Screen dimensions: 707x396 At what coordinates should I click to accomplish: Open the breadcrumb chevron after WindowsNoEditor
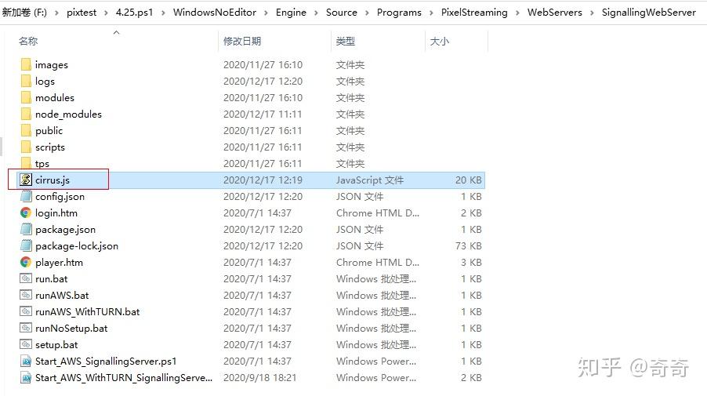click(266, 13)
